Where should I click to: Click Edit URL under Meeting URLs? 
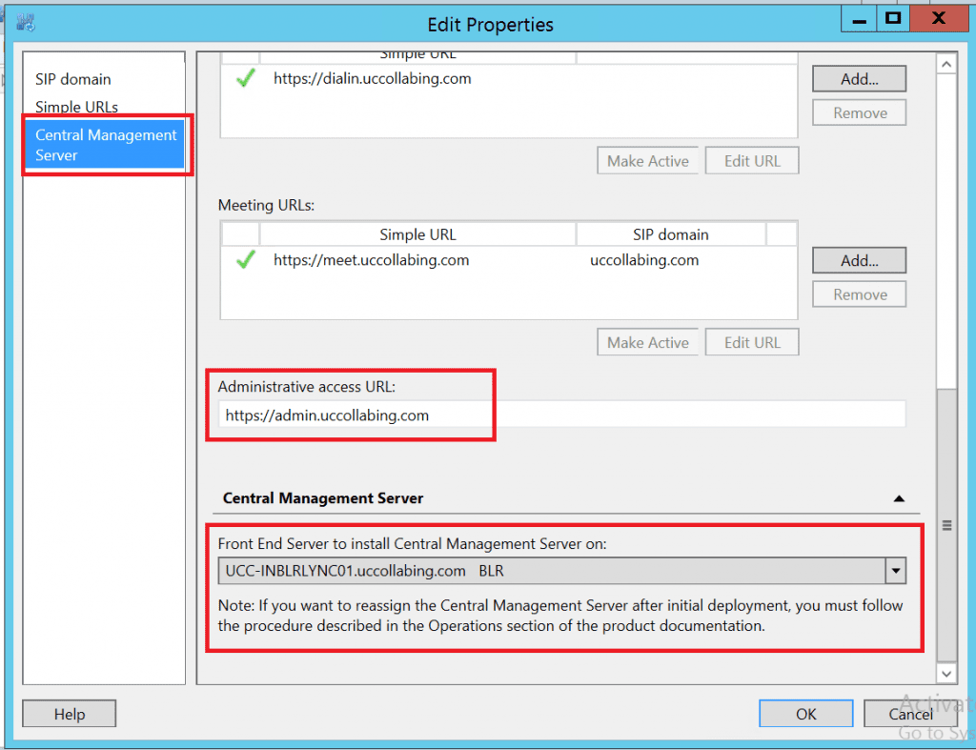point(751,341)
